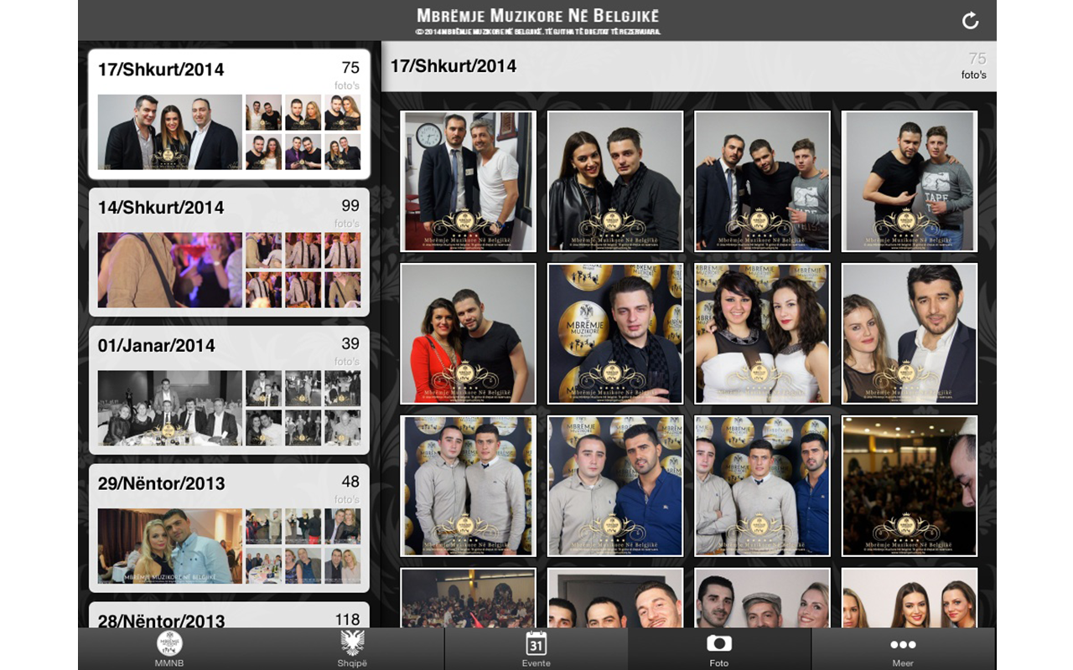This screenshot has width=1073, height=670.
Task: Open the 14/Shkurt/2014 album with 99 photos
Action: 229,252
